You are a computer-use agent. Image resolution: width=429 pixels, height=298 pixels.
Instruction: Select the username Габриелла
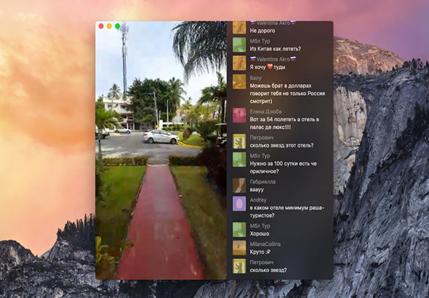pyautogui.click(x=262, y=182)
